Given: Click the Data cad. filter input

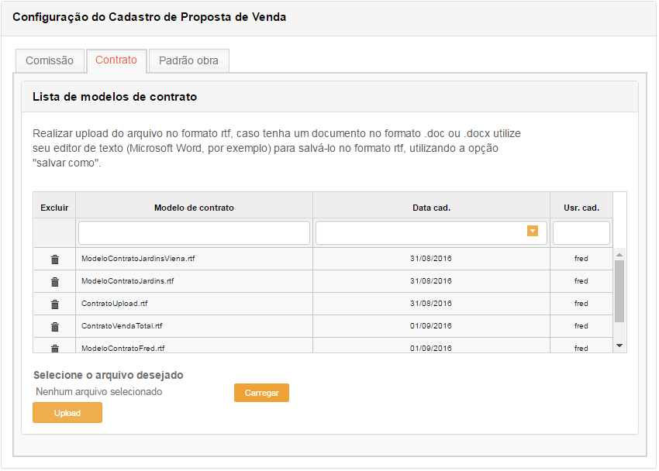Looking at the screenshot, I should [420, 232].
